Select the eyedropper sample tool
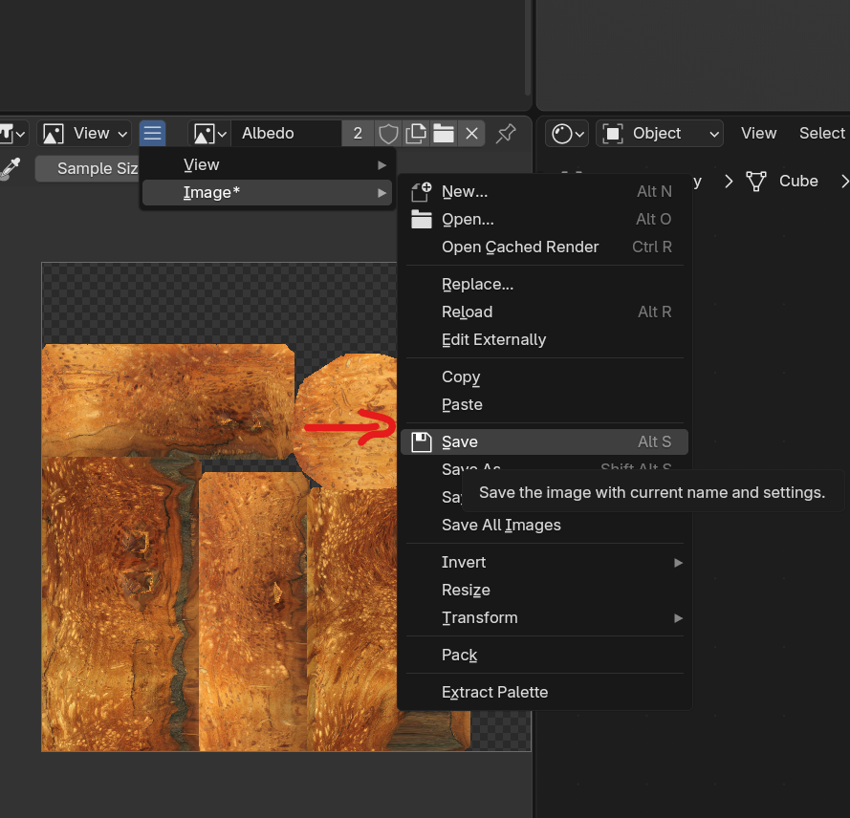 coord(11,168)
